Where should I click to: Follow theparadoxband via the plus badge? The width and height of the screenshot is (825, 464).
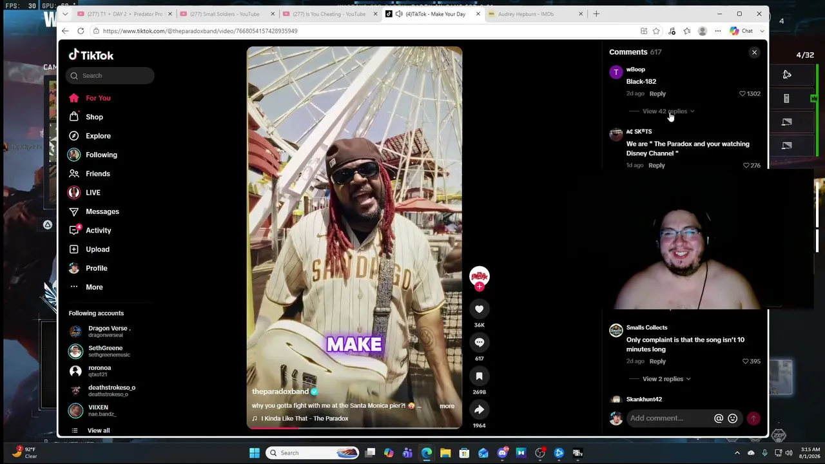click(479, 287)
